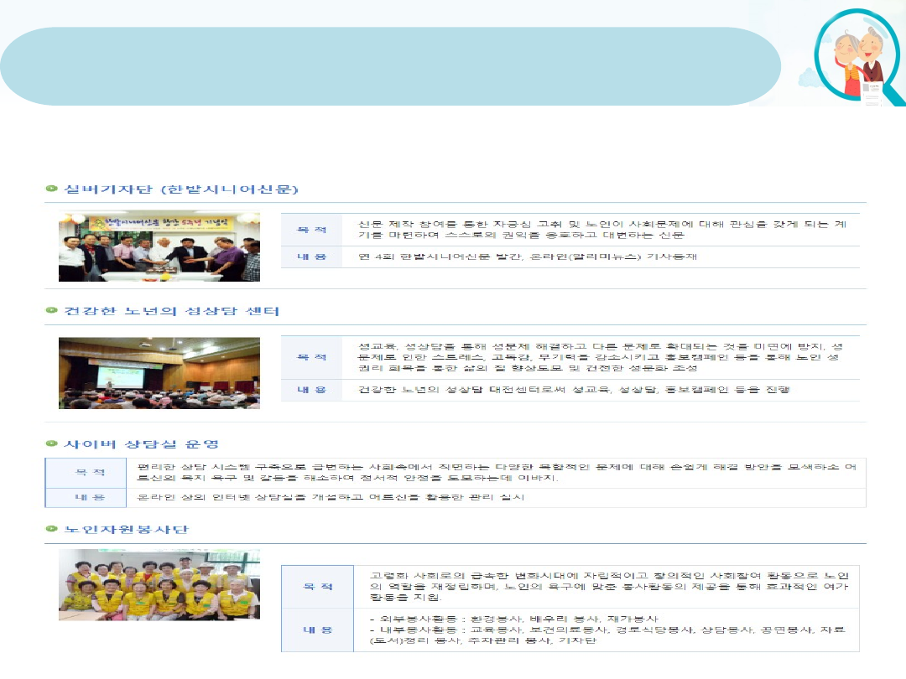
Task: Click the green bullet beside 사이버 상담실 운영
Action: click(52, 443)
